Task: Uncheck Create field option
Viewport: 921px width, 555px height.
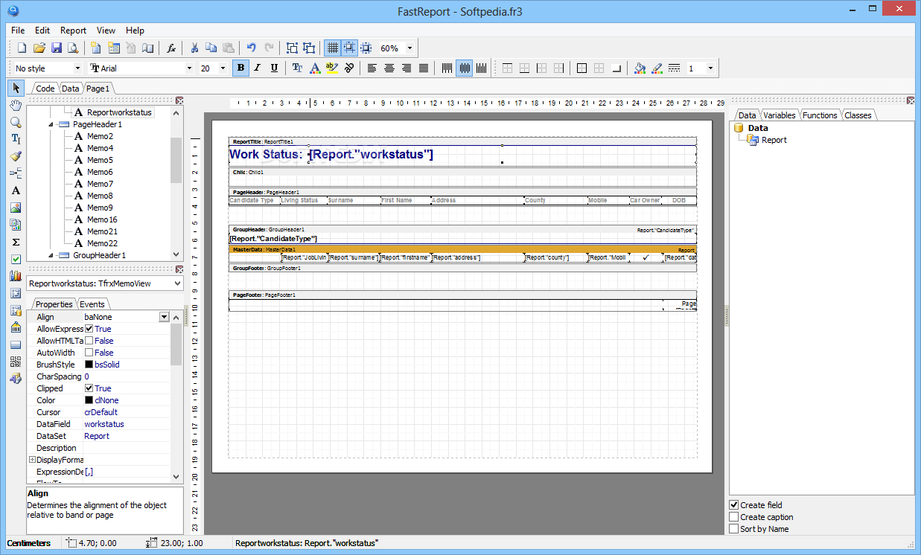Action: click(x=734, y=505)
